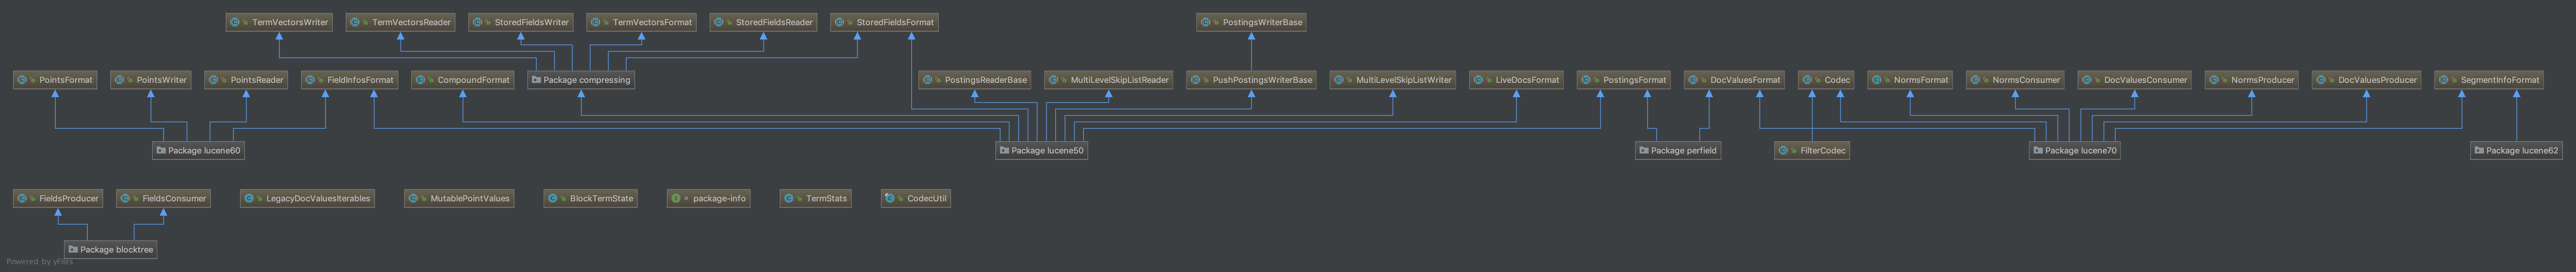Click the FilterCodec node

pyautogui.click(x=1812, y=151)
